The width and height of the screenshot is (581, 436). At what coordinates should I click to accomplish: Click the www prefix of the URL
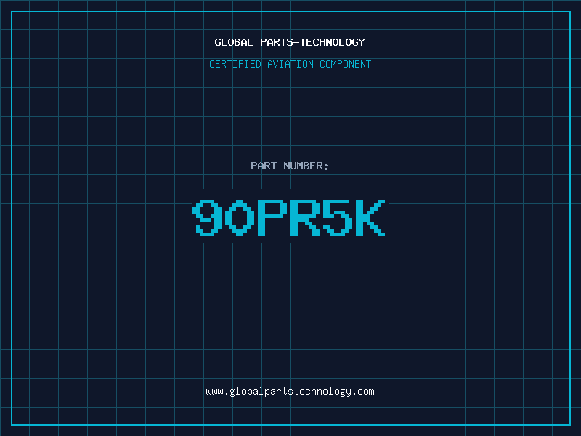214,391
